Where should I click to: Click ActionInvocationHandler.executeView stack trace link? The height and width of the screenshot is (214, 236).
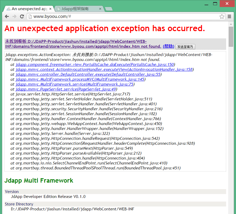click(x=104, y=70)
